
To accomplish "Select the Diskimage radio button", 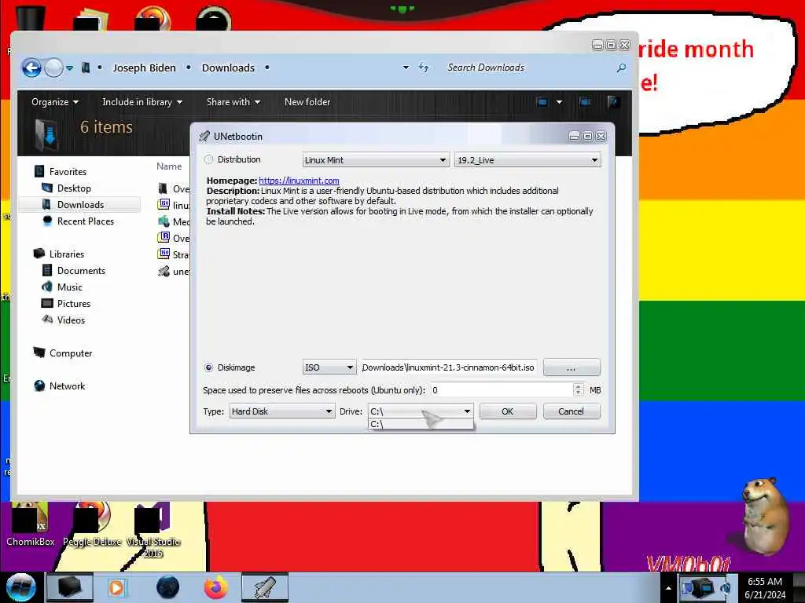I will (208, 367).
